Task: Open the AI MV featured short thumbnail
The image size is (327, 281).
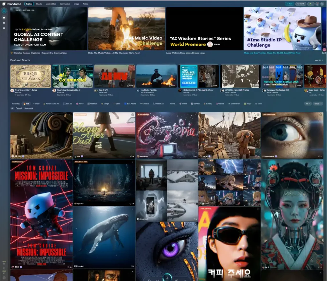Action: (x=115, y=76)
